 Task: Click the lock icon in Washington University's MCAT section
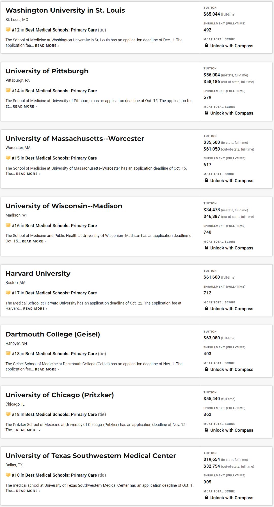(206, 46)
